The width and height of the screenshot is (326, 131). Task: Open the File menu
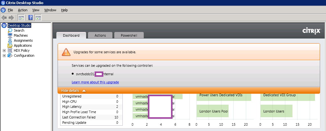pyautogui.click(x=10, y=10)
